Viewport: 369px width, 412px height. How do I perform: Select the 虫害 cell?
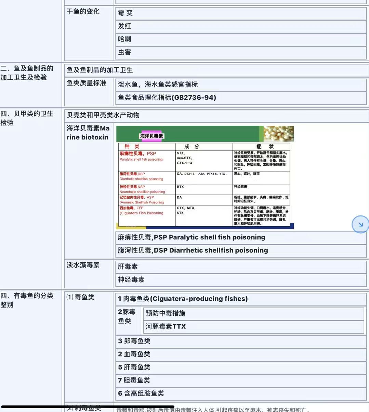point(124,52)
